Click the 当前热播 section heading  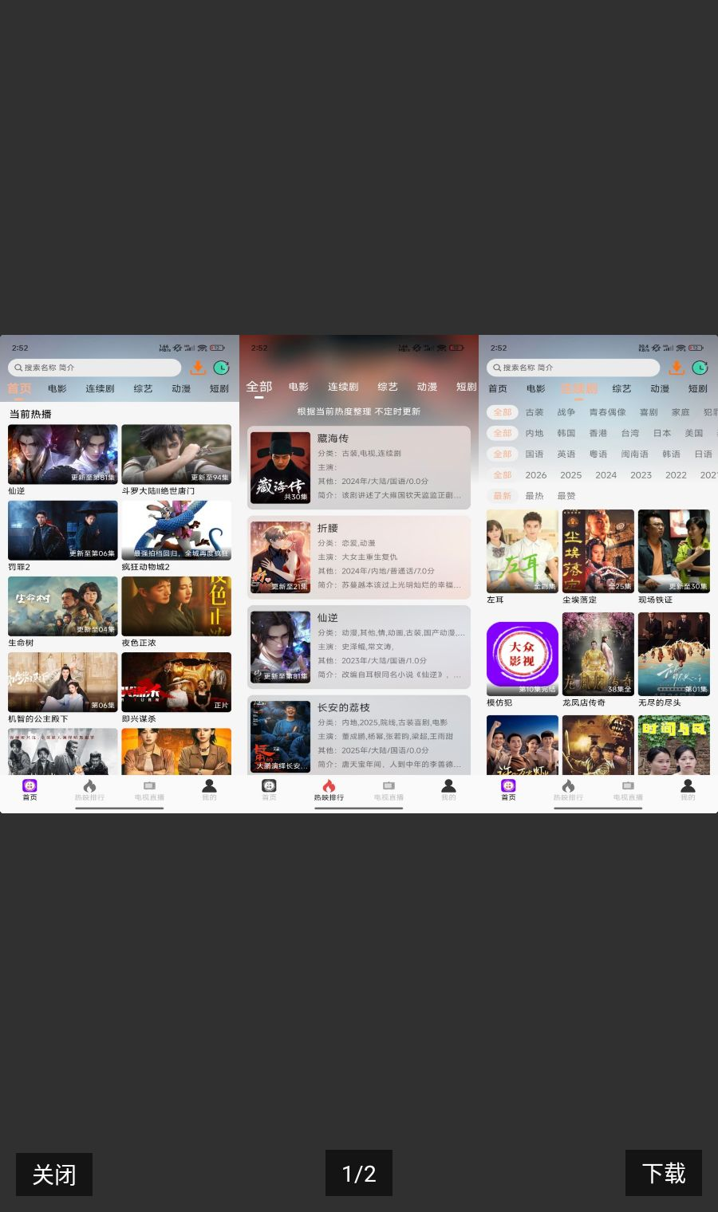[x=30, y=414]
